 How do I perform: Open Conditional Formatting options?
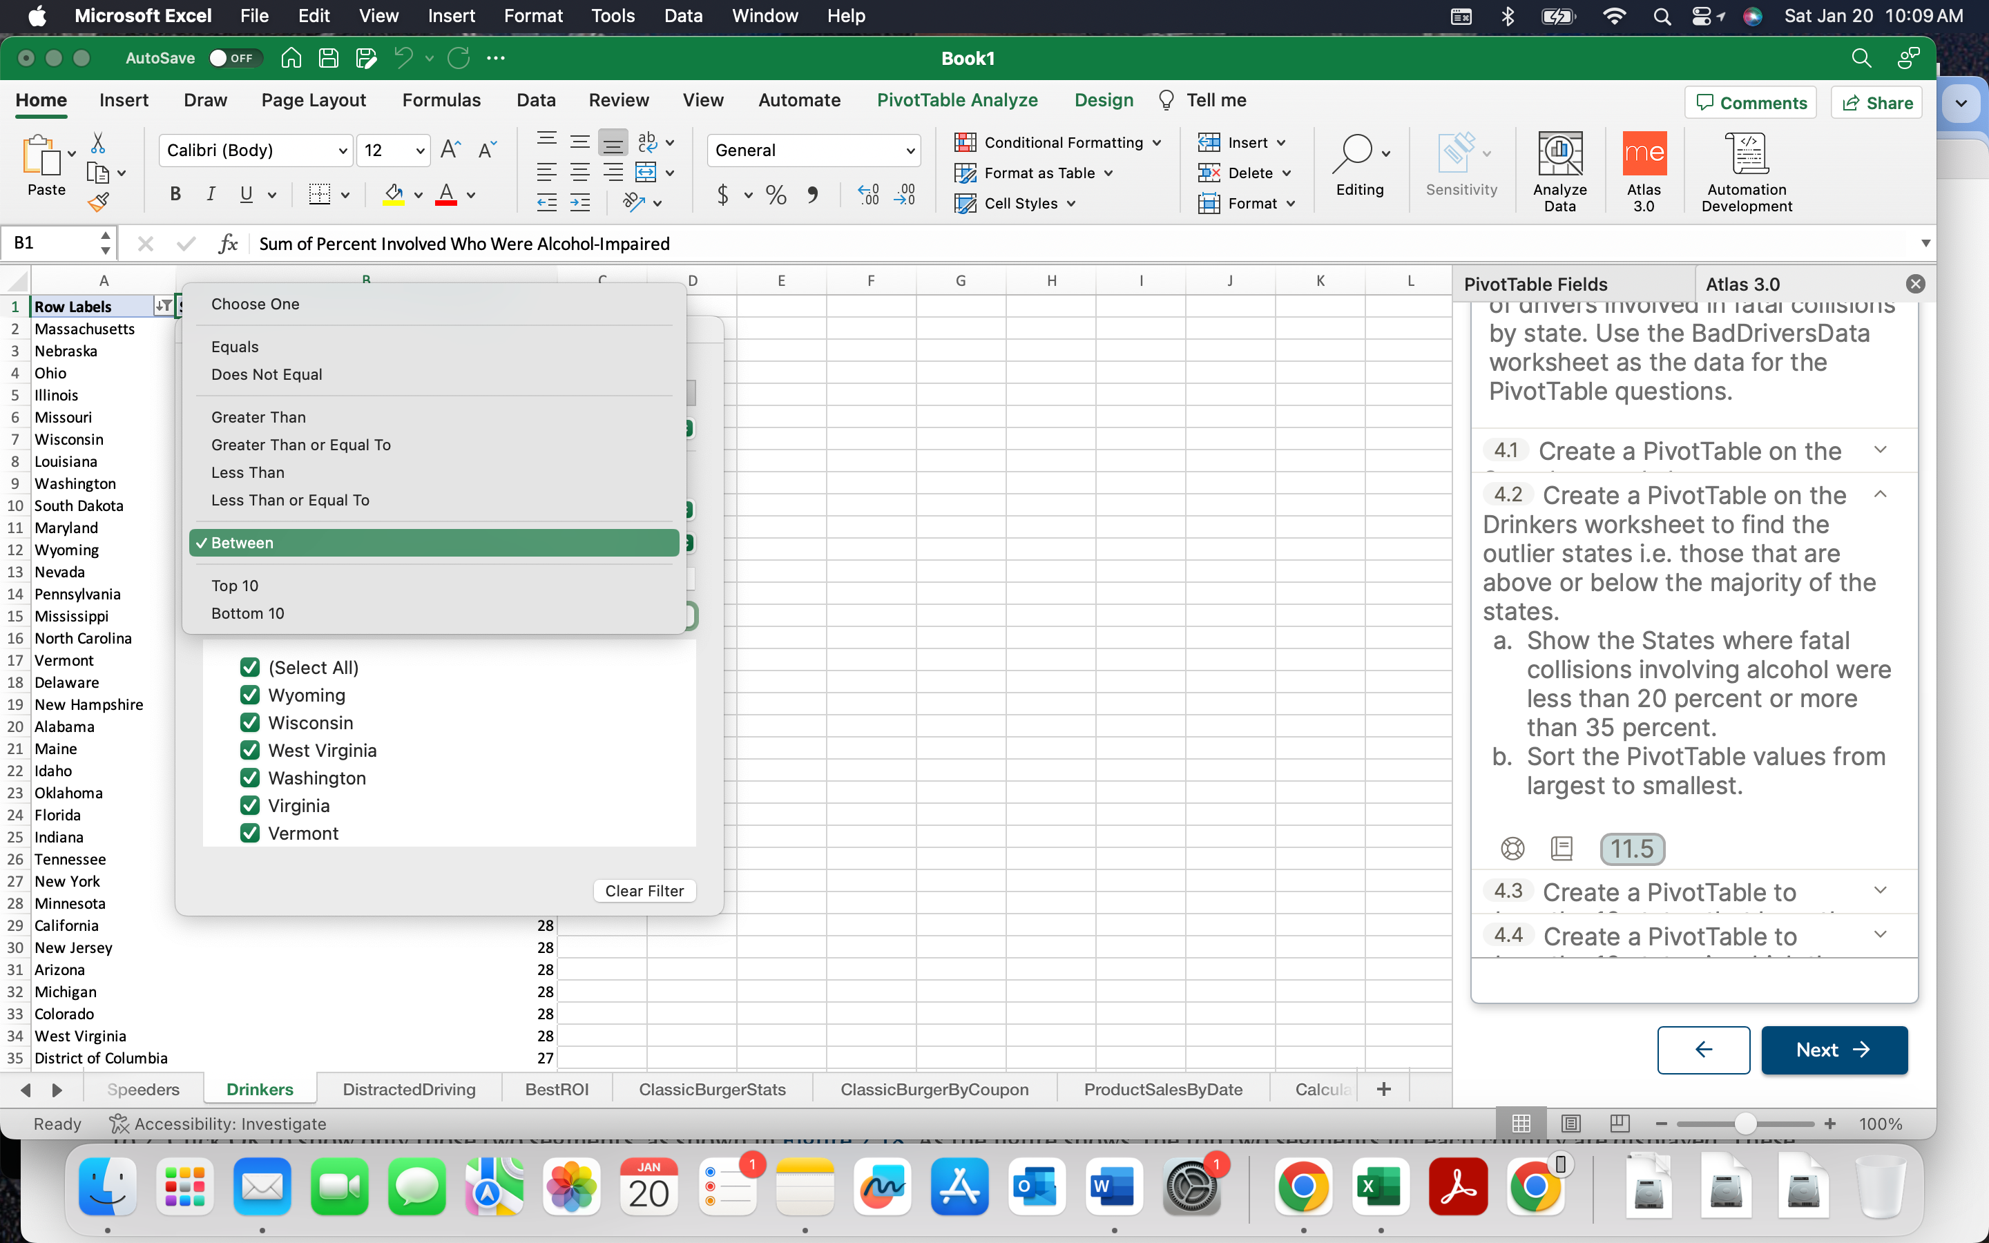(1059, 142)
